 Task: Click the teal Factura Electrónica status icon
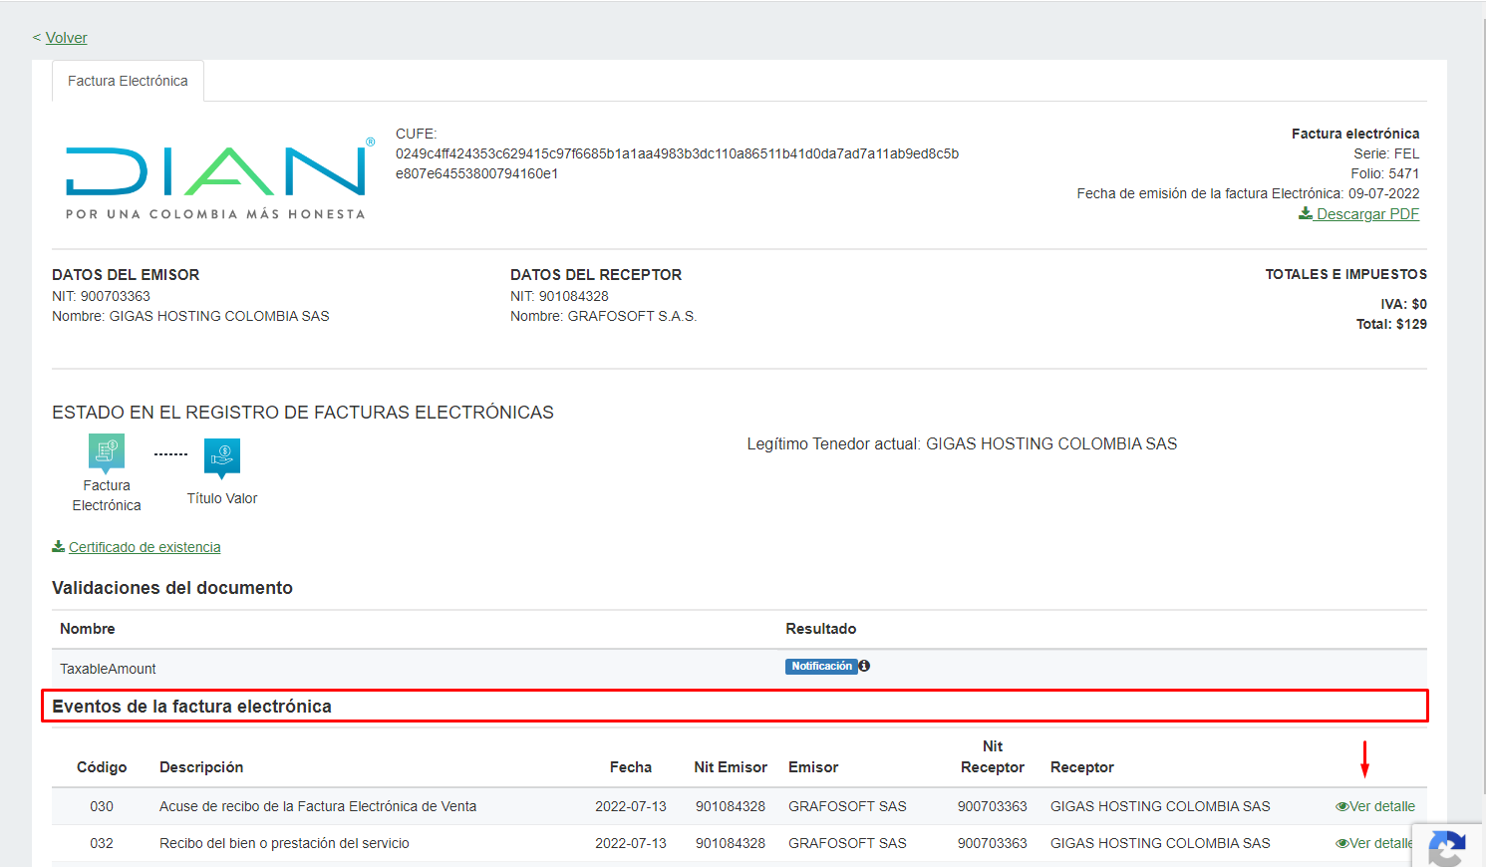[x=107, y=452]
